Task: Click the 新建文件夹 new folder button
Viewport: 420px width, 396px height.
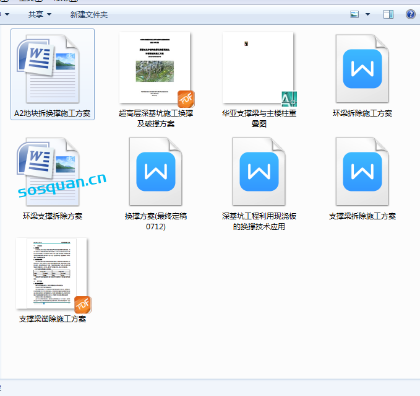Action: tap(88, 14)
